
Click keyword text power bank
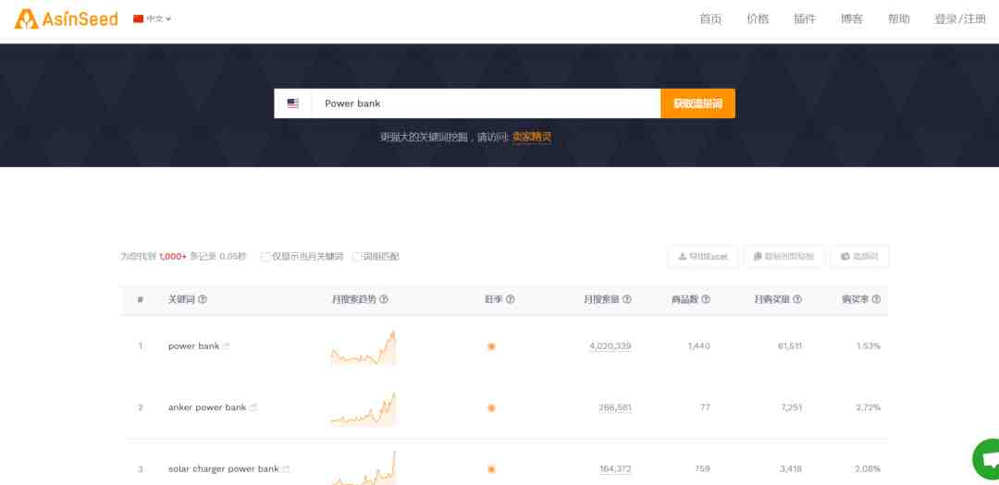pyautogui.click(x=193, y=346)
